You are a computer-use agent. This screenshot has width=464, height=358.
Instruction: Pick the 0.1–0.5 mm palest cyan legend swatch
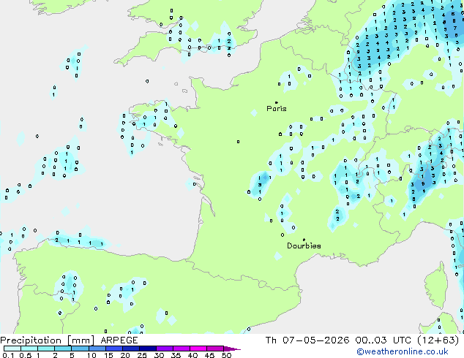pyautogui.click(x=12, y=349)
